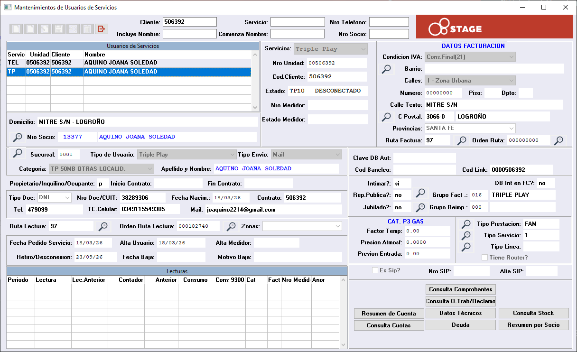
Task: Click the red exit icon in toolbar
Action: coord(101,29)
